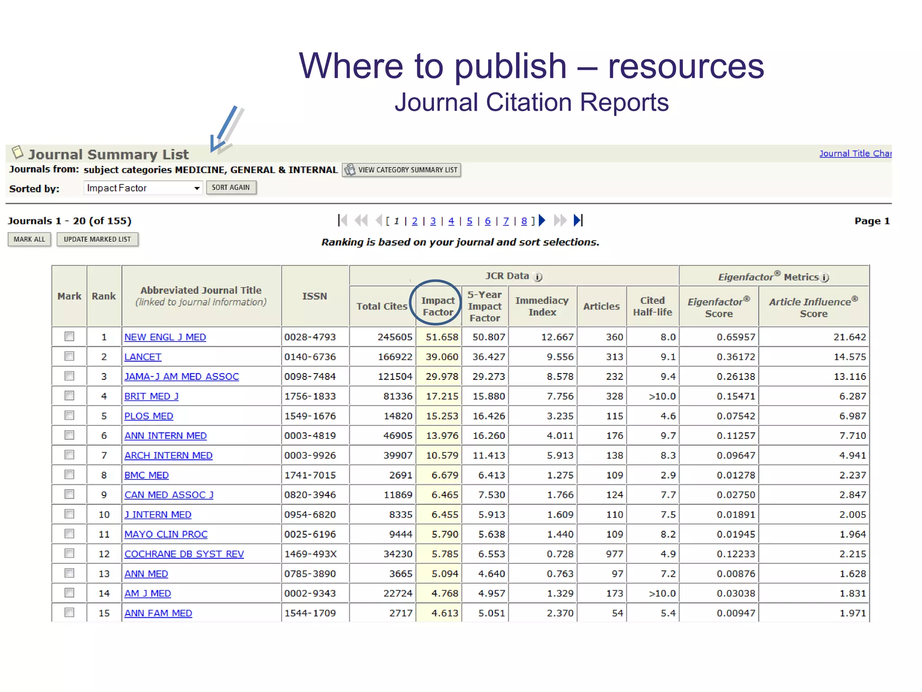Image resolution: width=922 pixels, height=692 pixels.
Task: Check the mark box for JAMA-J AM MED ASSOC
Action: click(69, 376)
